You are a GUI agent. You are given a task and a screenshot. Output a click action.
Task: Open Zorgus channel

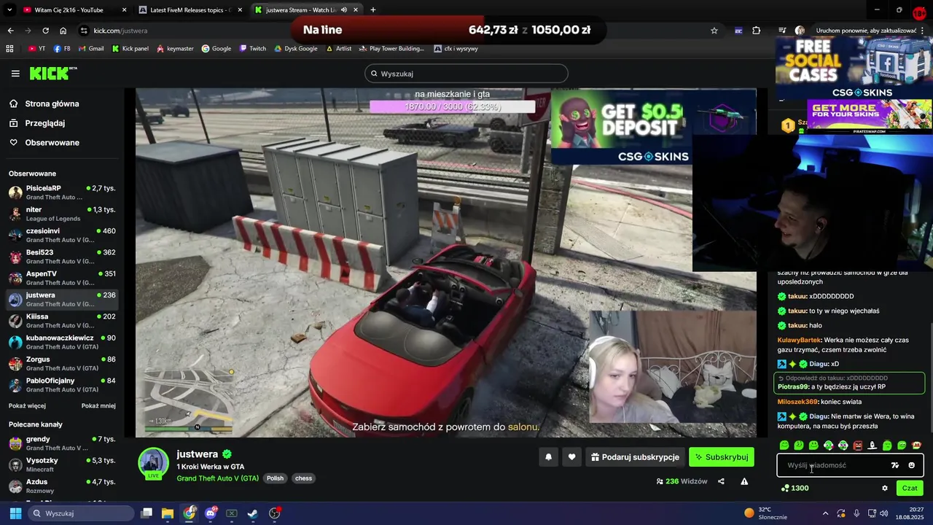62,364
